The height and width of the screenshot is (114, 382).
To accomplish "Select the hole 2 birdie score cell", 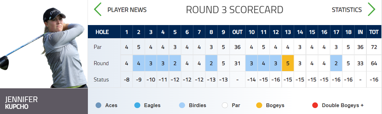I will [139, 63].
